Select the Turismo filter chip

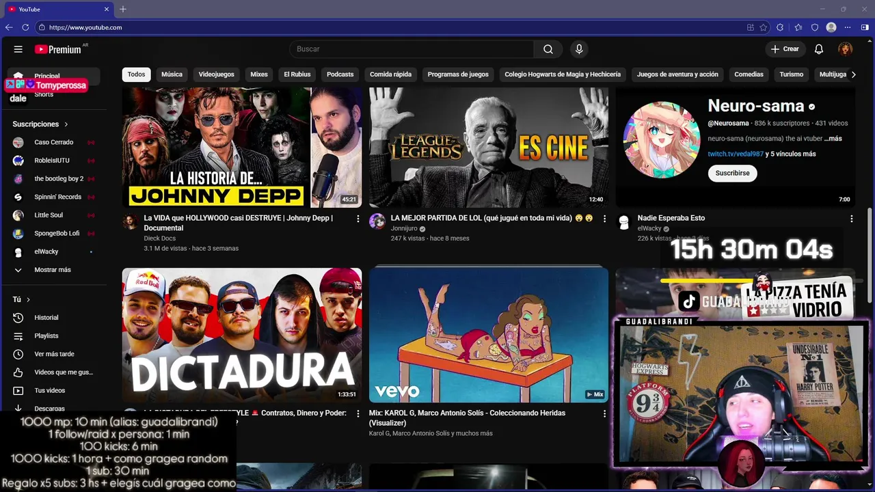point(792,74)
